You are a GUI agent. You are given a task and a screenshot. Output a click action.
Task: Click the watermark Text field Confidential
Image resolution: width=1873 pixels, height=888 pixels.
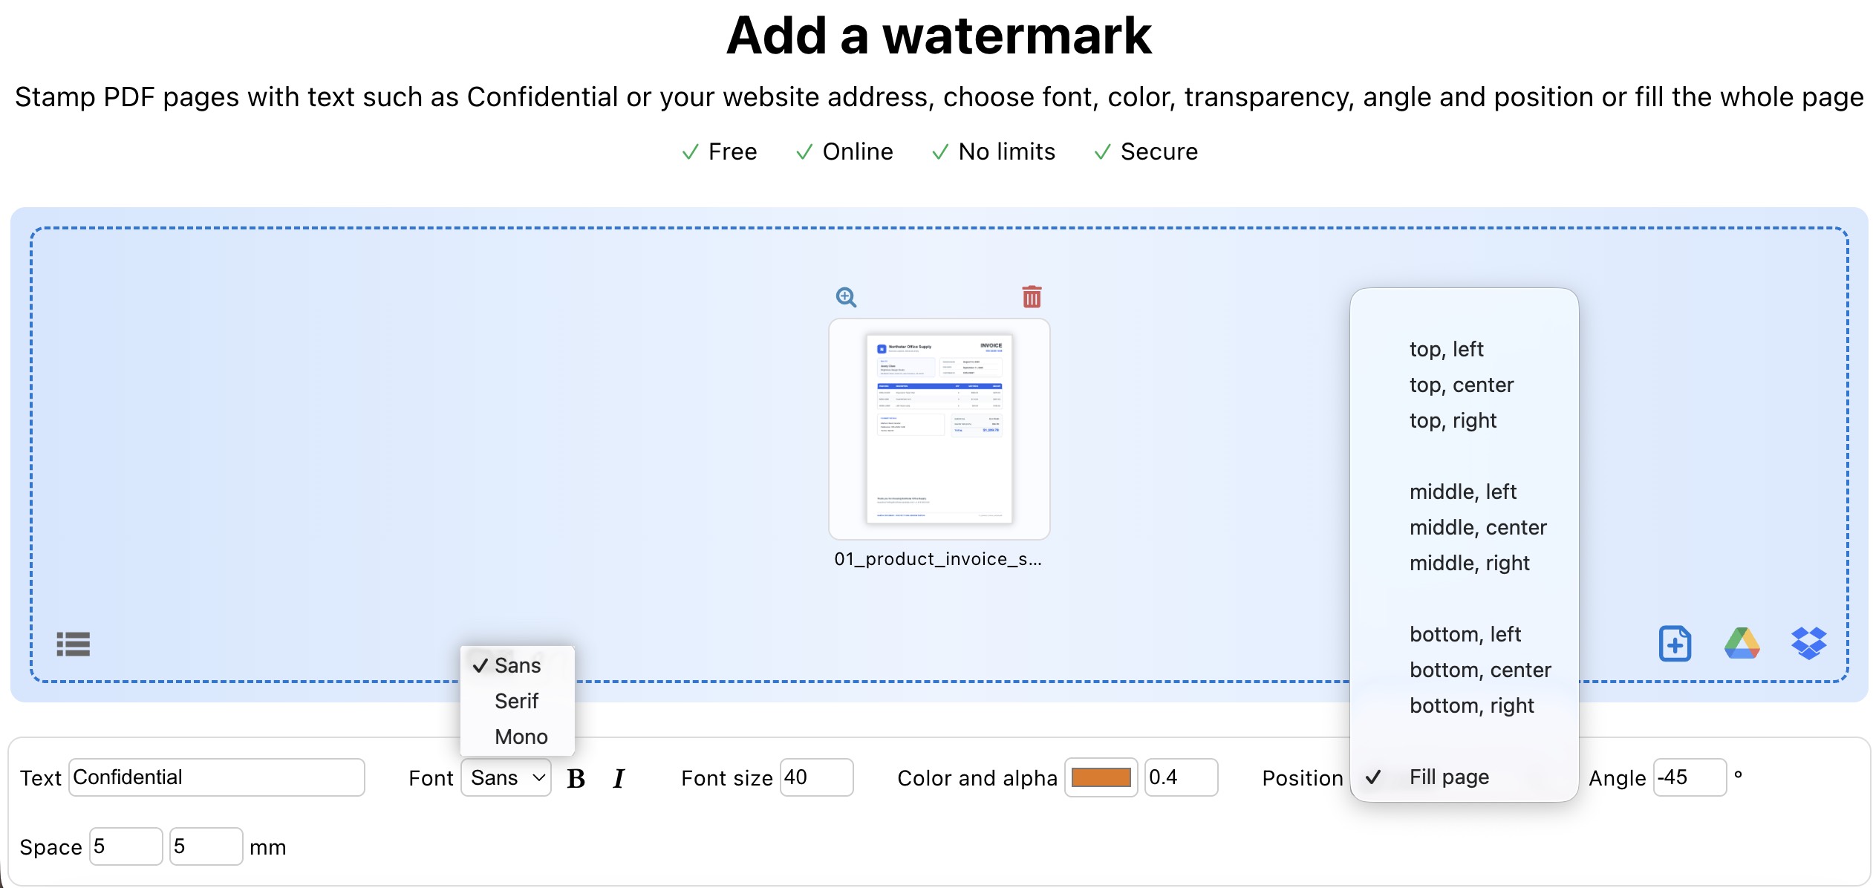217,777
